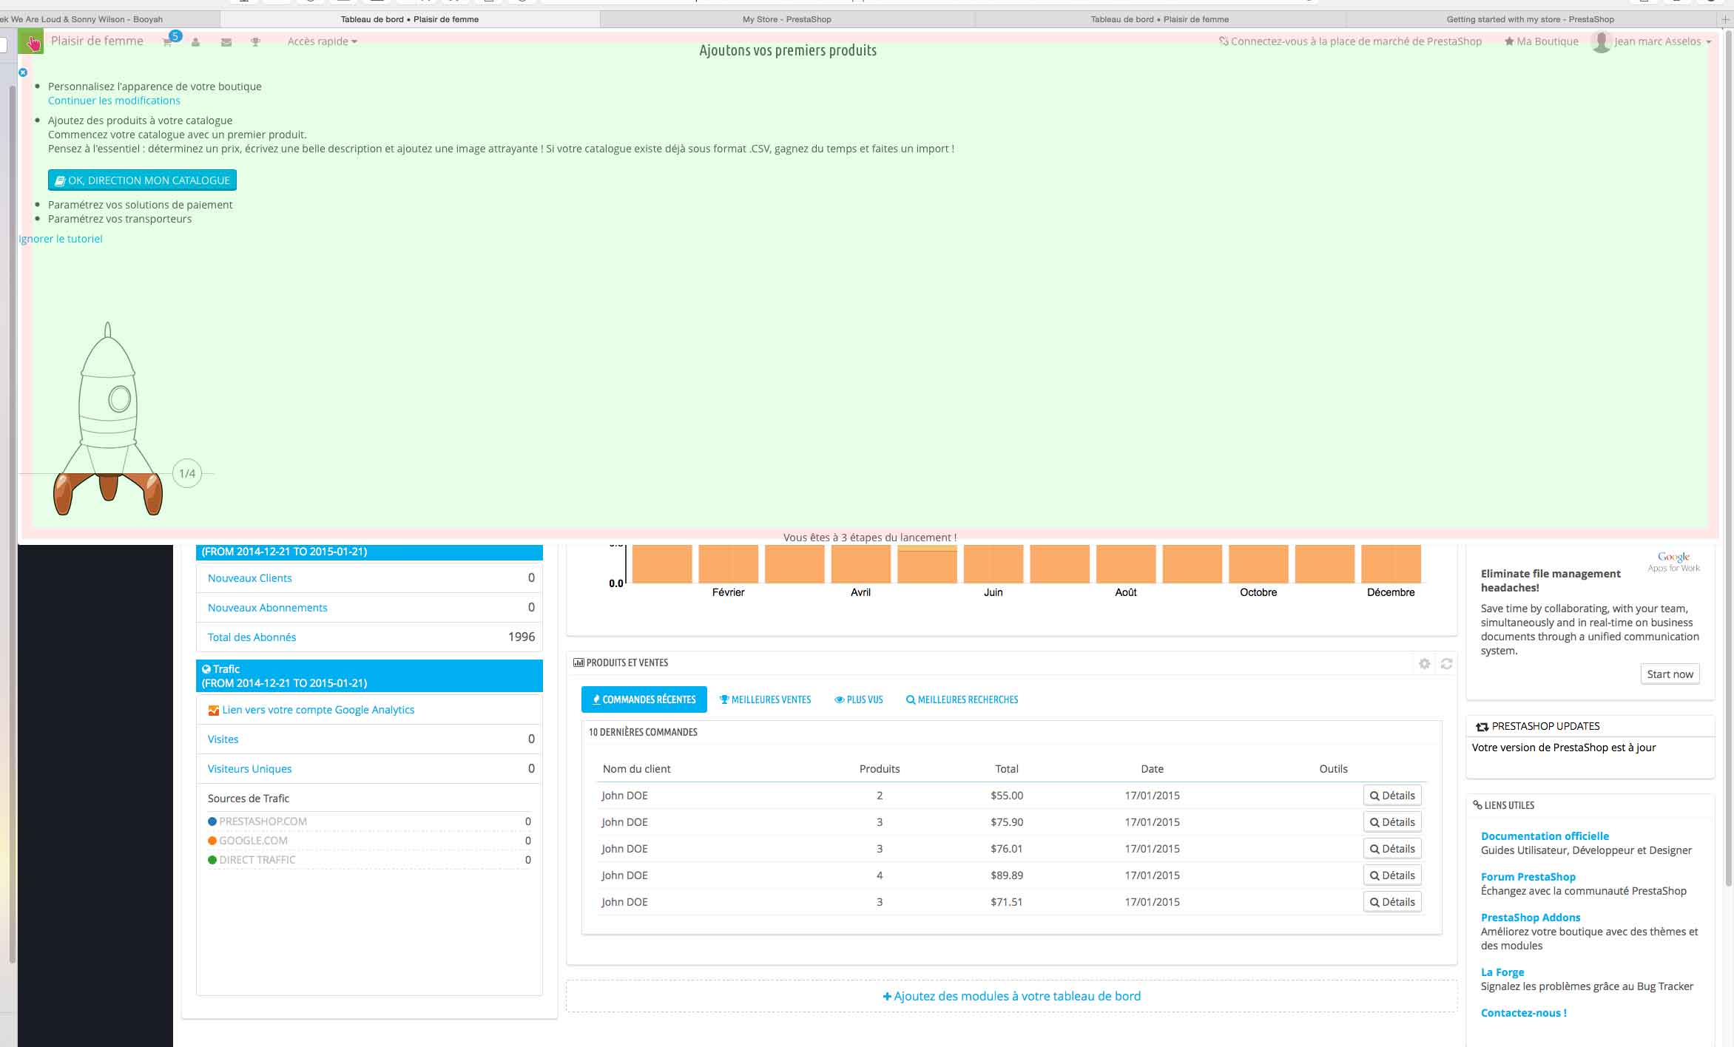Viewport: 1734px width, 1047px height.
Task: Switch to the Meilleures Ventes tab
Action: point(765,699)
